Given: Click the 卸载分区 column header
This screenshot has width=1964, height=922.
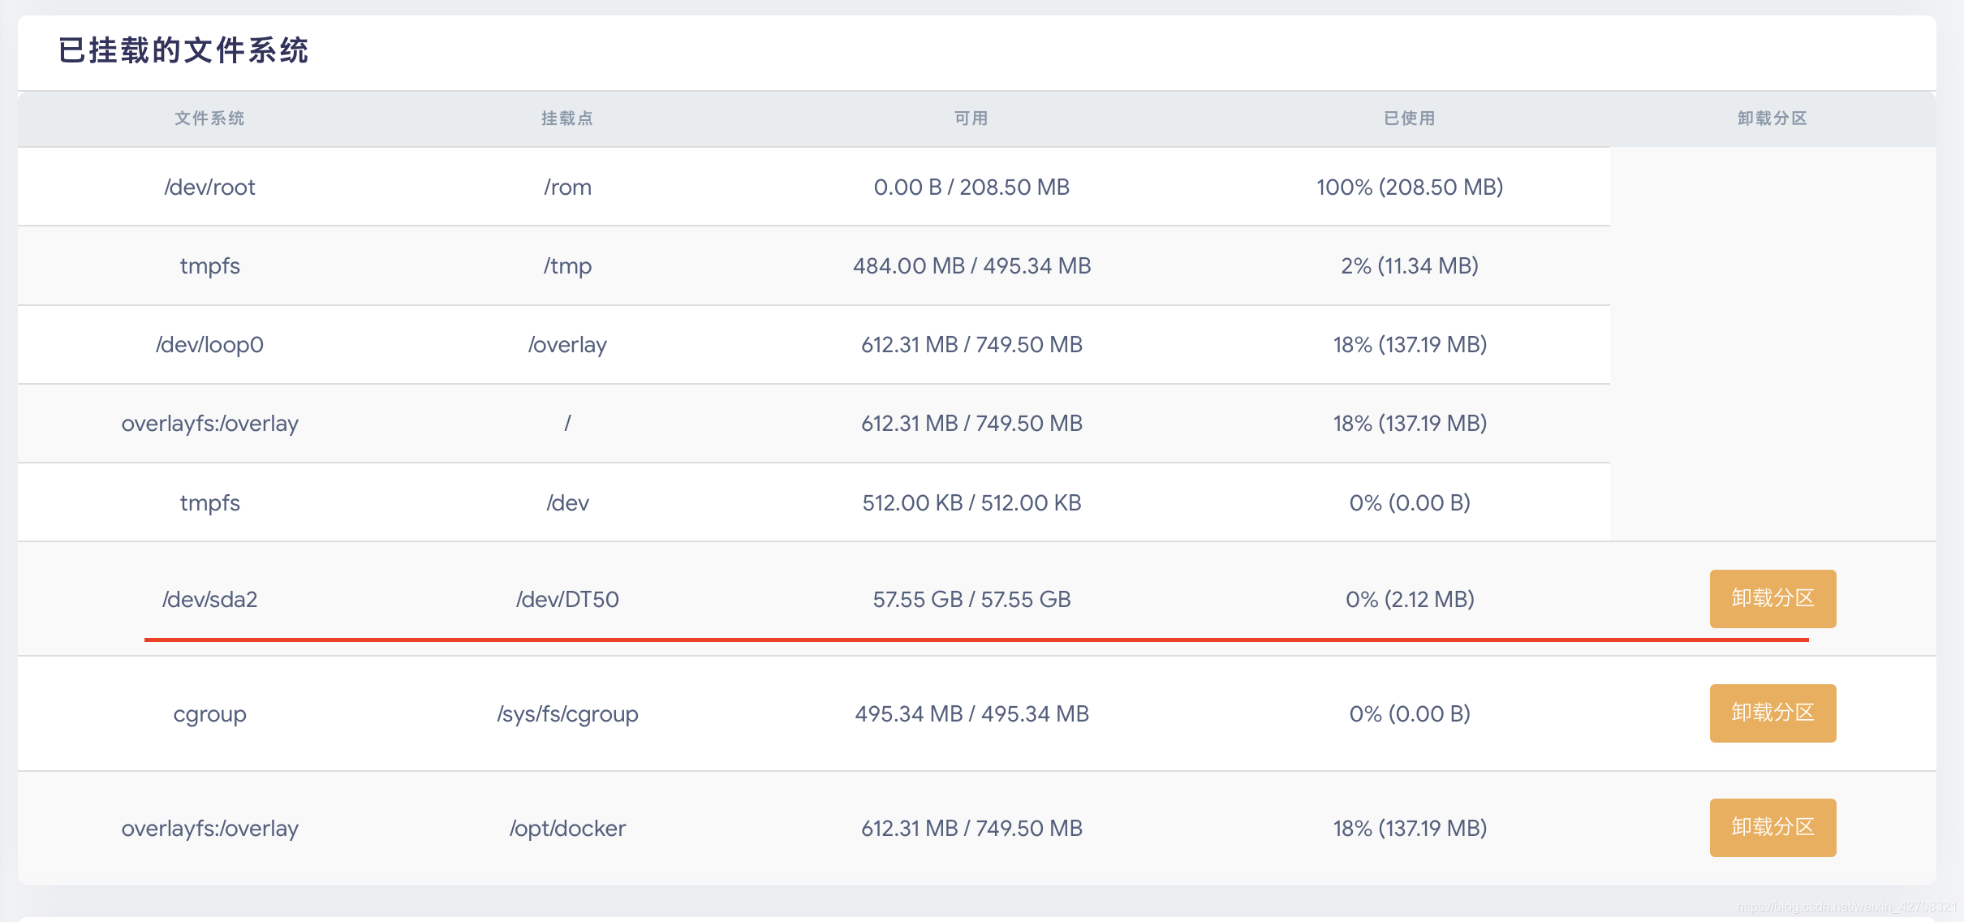Looking at the screenshot, I should pos(1772,118).
